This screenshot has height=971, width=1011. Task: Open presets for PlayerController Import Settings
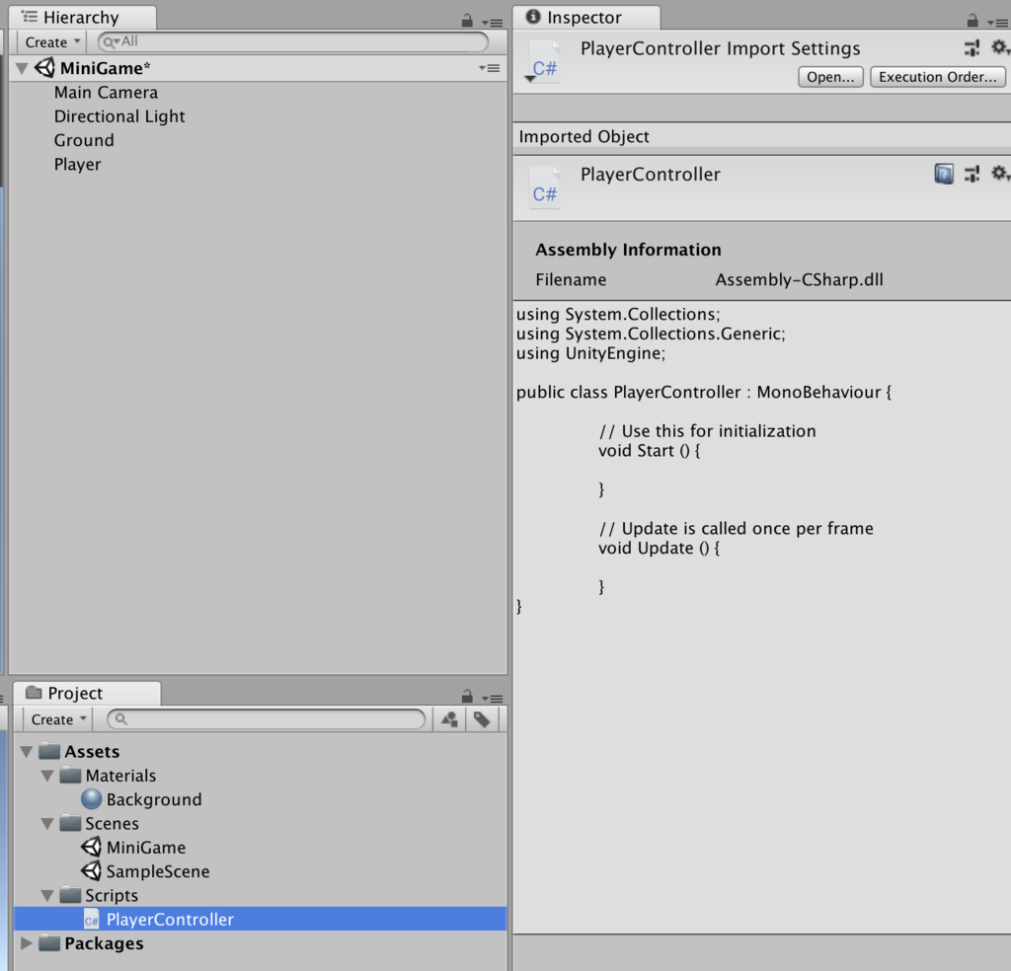tap(972, 47)
